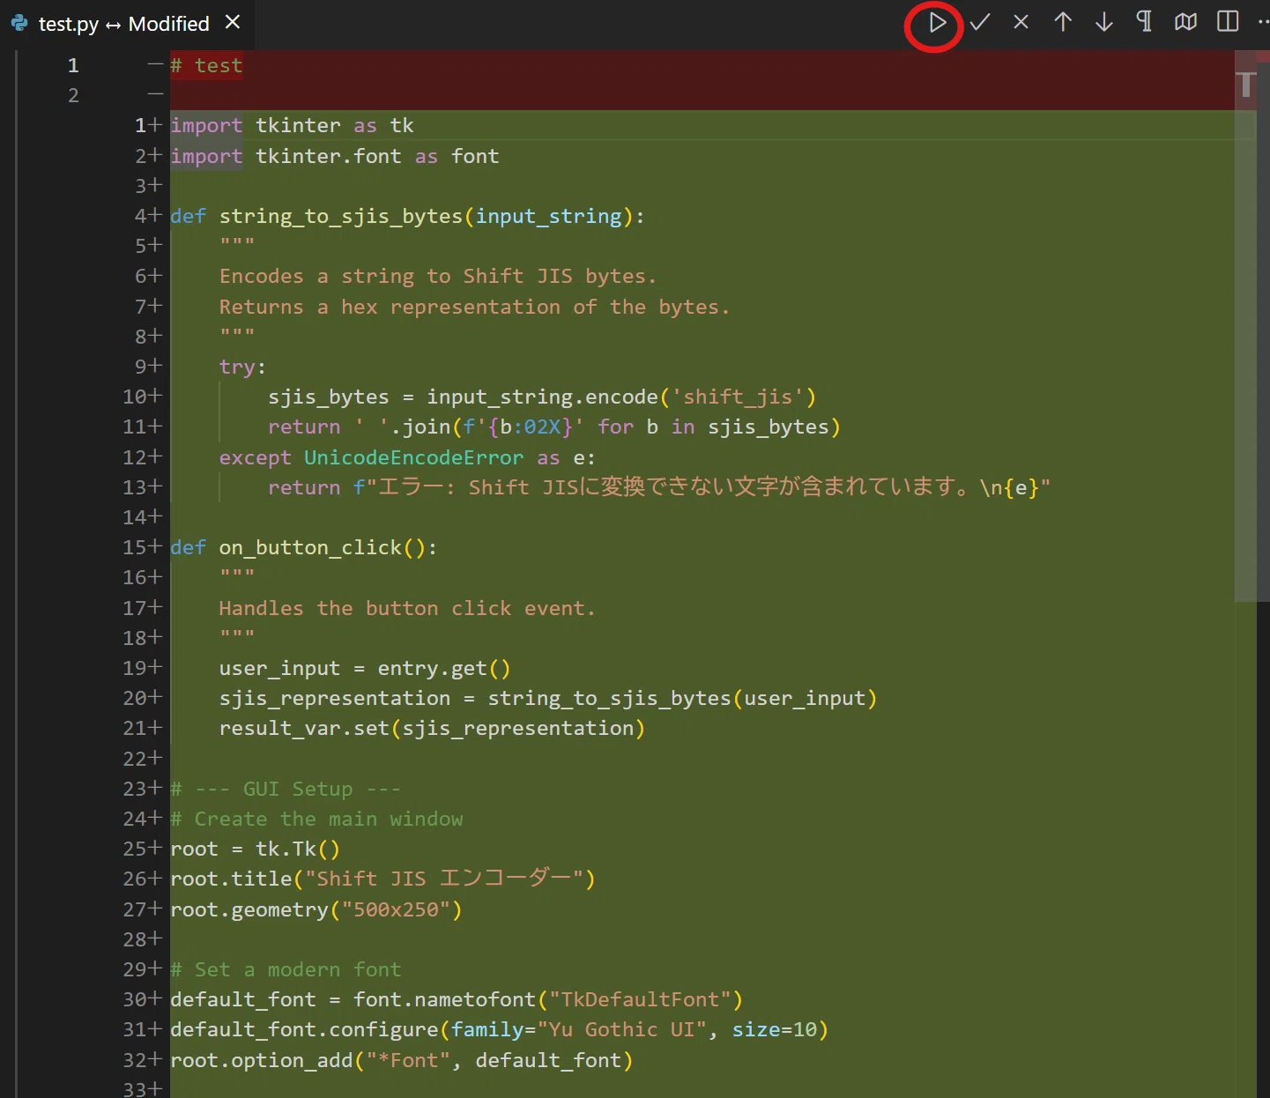Image resolution: width=1270 pixels, height=1098 pixels.
Task: Accept changes with the checkmark icon
Action: [979, 23]
